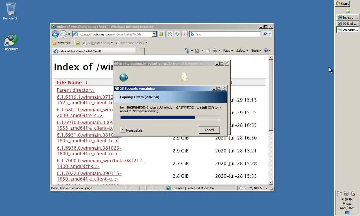The height and width of the screenshot is (216, 360).
Task: Click the security lock icon in address bar
Action: click(161, 34)
